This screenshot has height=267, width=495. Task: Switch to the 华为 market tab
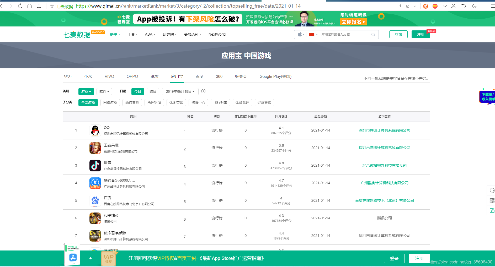[68, 77]
